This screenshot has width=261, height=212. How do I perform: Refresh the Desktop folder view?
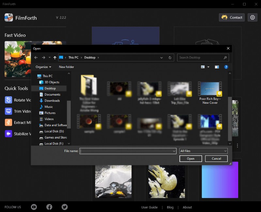coord(170,58)
